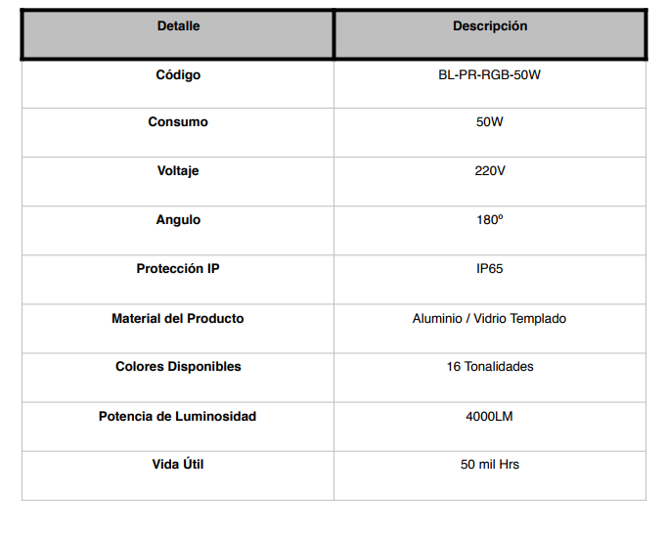667x544 pixels.
Task: Click the Angulo row label
Action: (x=178, y=219)
